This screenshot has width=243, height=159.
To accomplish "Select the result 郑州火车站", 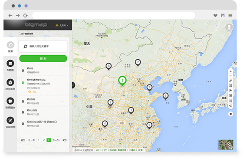I will pos(43,112).
